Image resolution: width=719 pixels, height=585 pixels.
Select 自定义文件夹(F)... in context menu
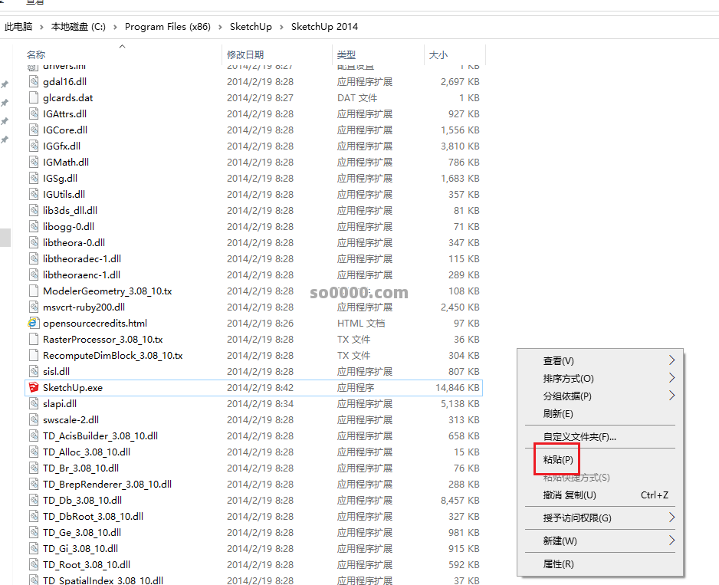[x=579, y=437]
